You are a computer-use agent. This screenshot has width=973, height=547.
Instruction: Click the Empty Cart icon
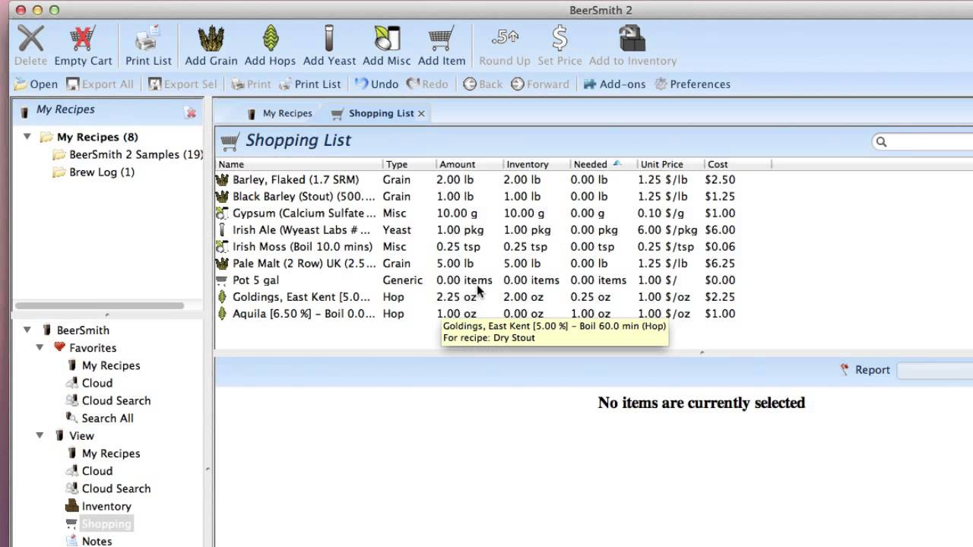pos(82,39)
